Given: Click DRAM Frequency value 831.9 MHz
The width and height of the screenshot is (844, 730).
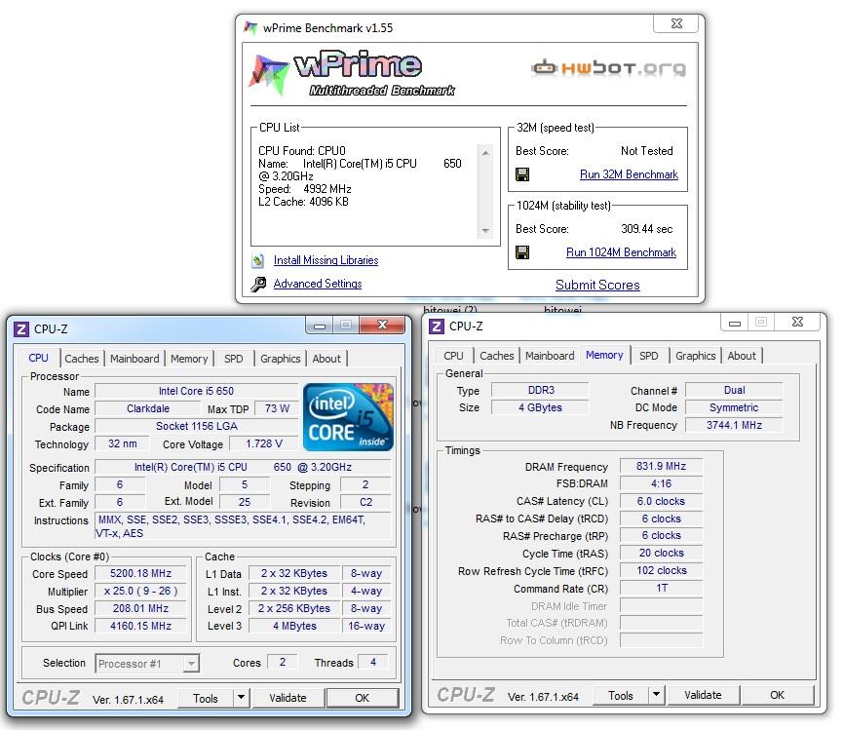Looking at the screenshot, I should (661, 466).
